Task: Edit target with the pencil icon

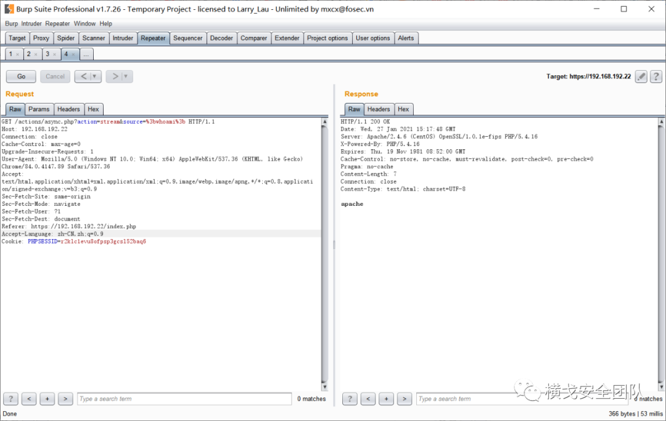Action: 641,76
